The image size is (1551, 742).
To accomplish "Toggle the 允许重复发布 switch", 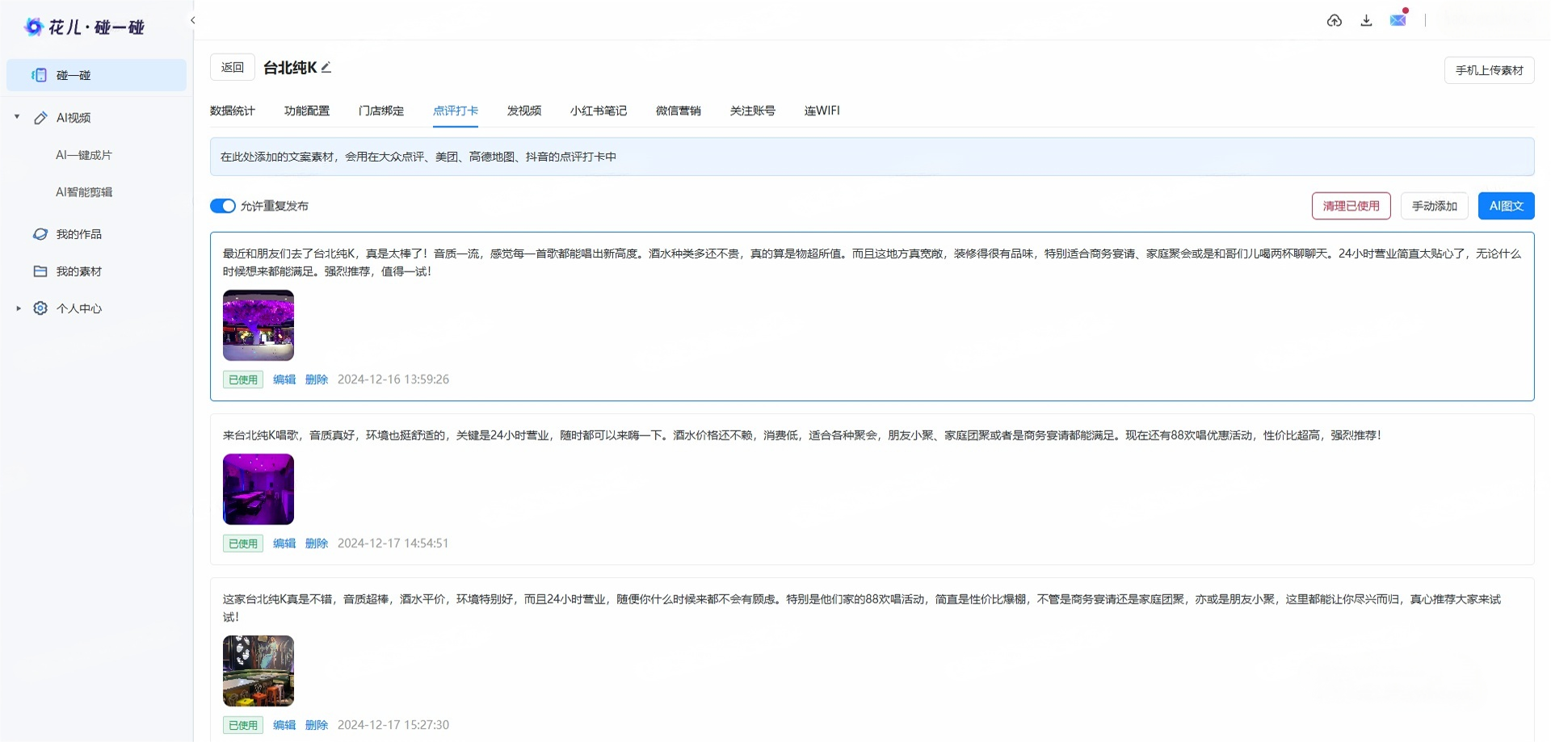I will tap(222, 206).
